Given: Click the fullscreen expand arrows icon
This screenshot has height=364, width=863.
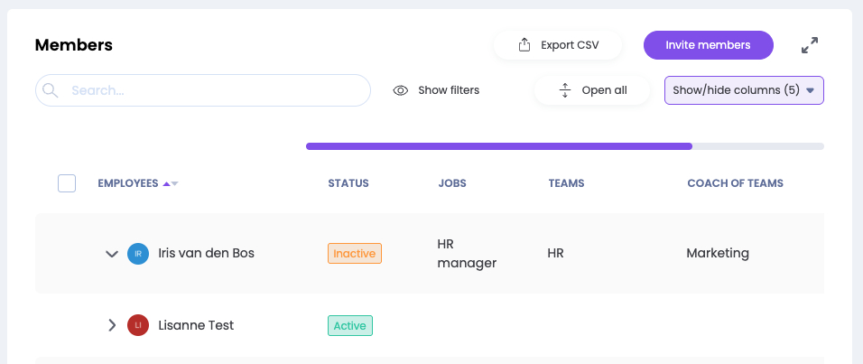Looking at the screenshot, I should [810, 45].
